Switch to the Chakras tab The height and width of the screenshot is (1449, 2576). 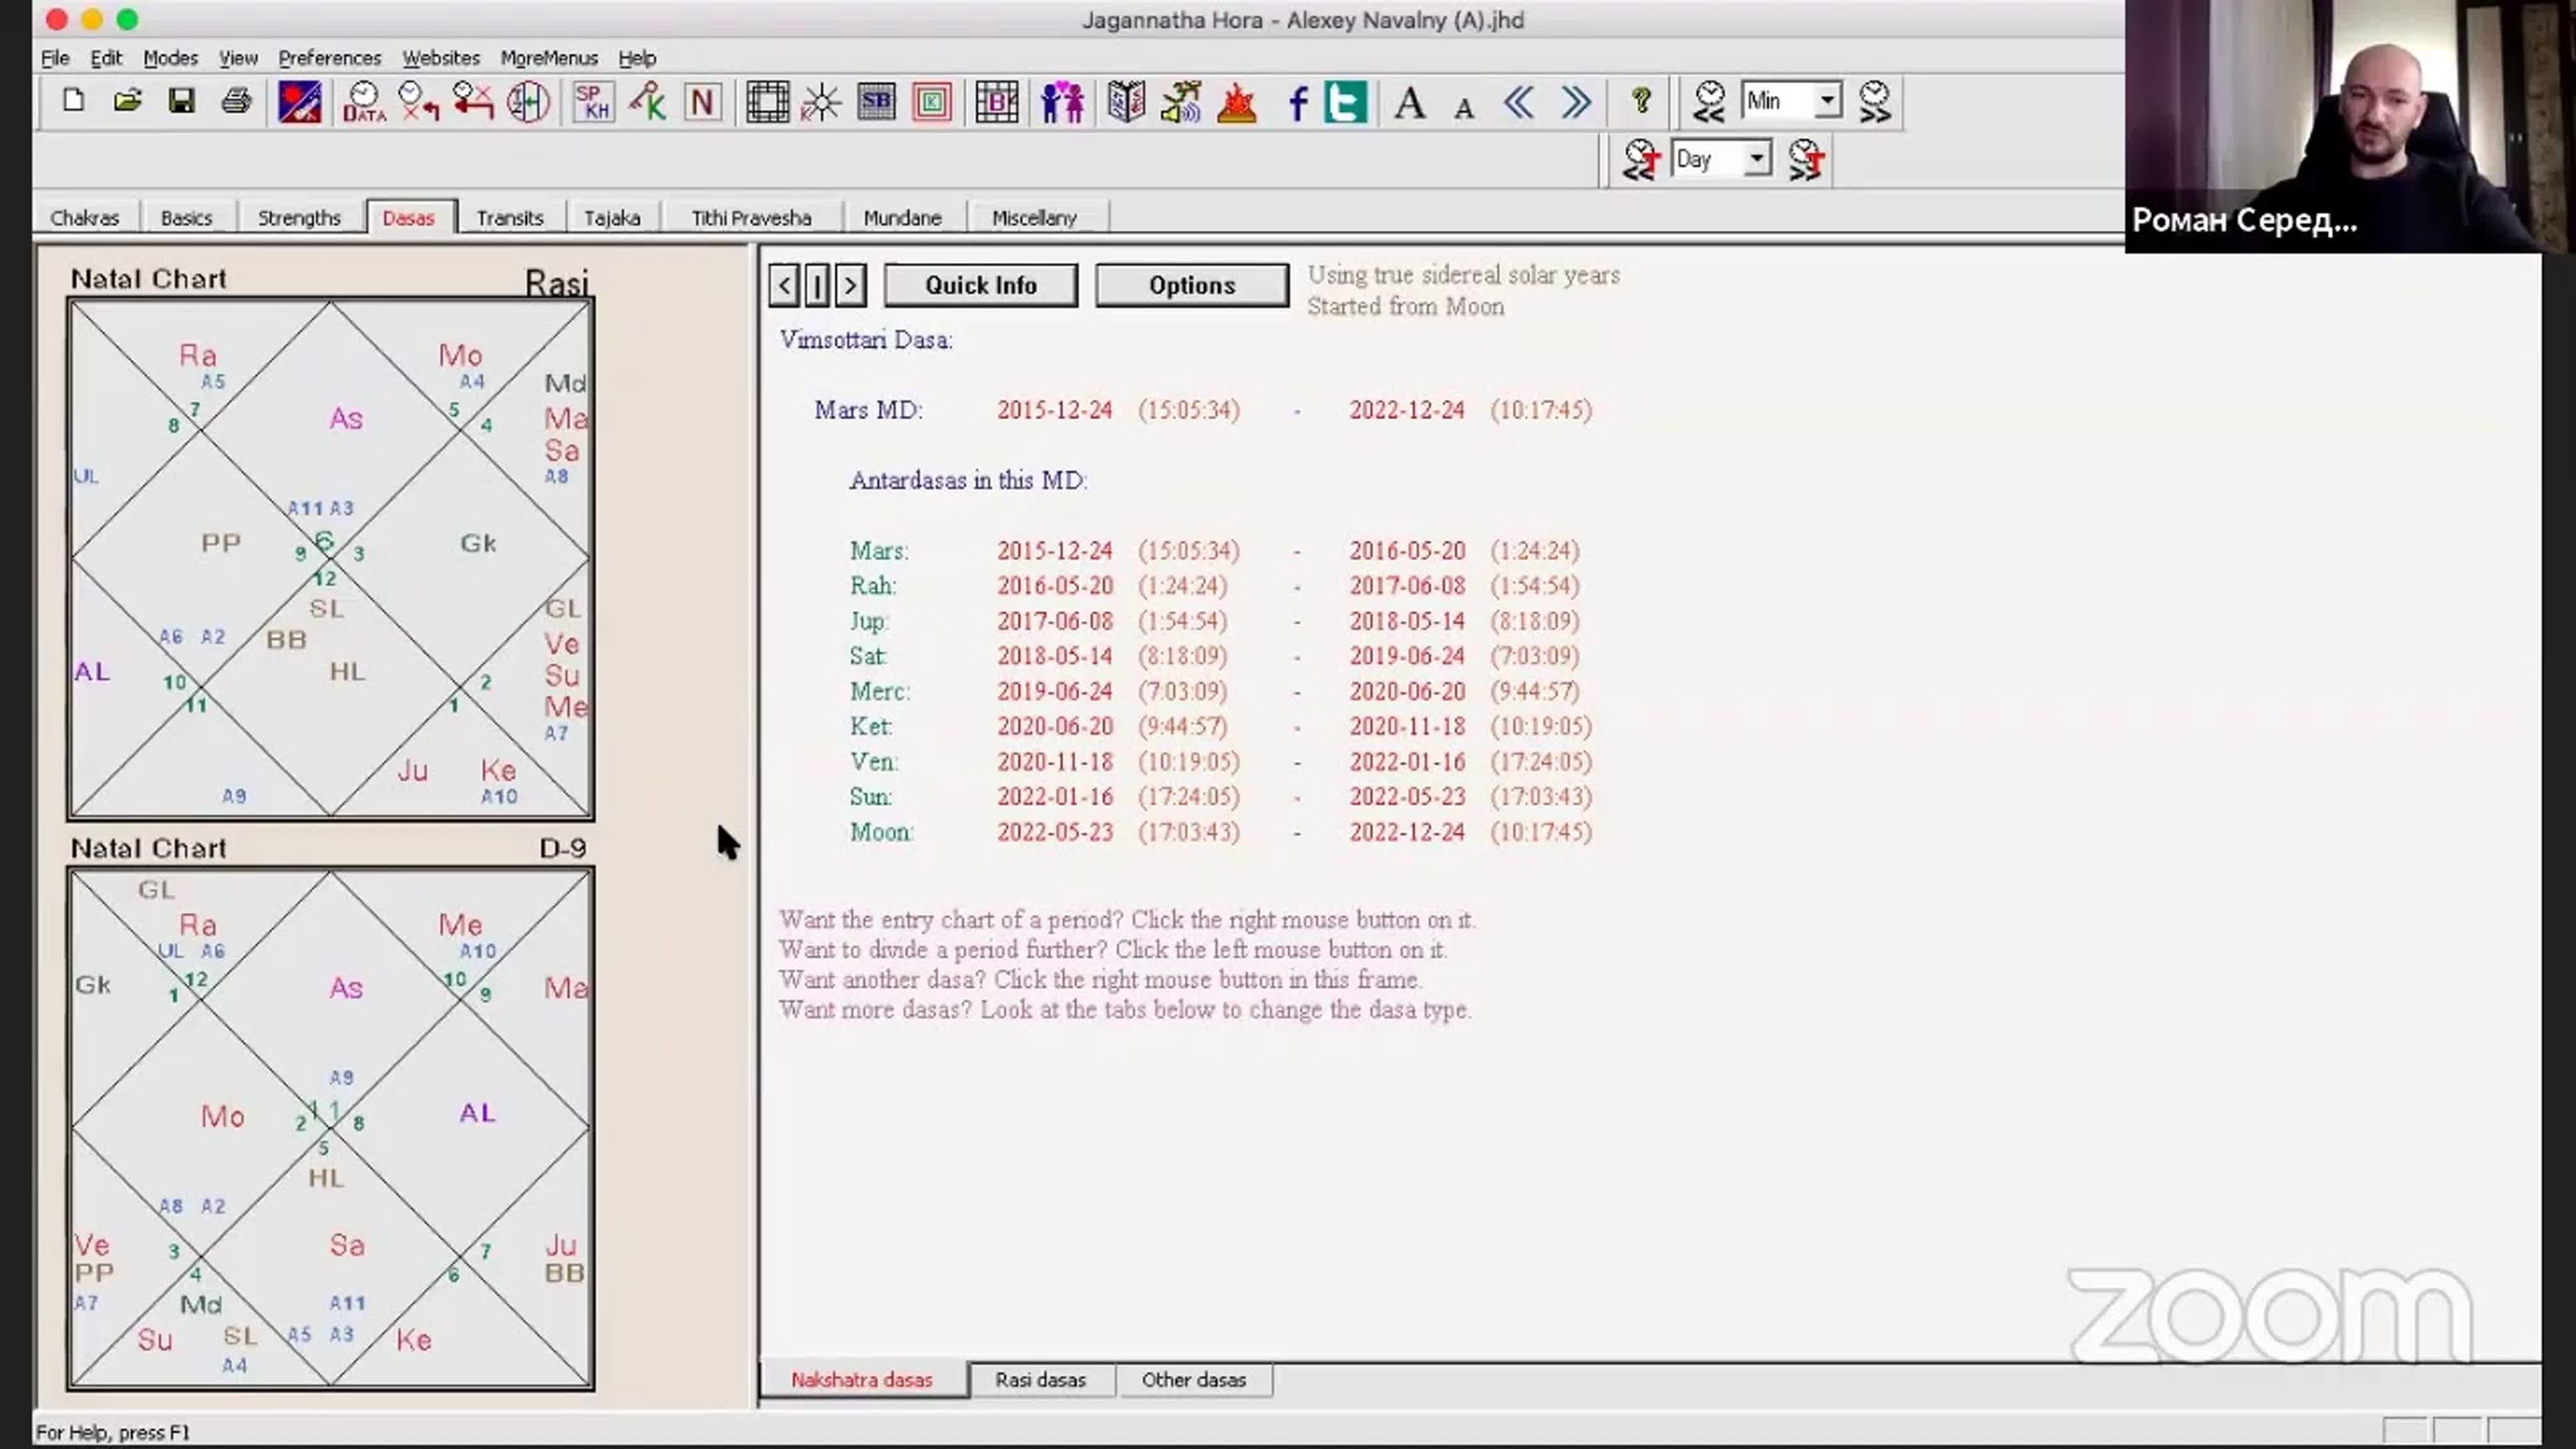coord(84,217)
